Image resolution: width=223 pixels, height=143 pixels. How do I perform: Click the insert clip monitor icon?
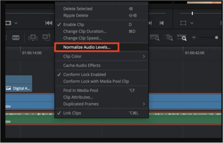(x=33, y=38)
